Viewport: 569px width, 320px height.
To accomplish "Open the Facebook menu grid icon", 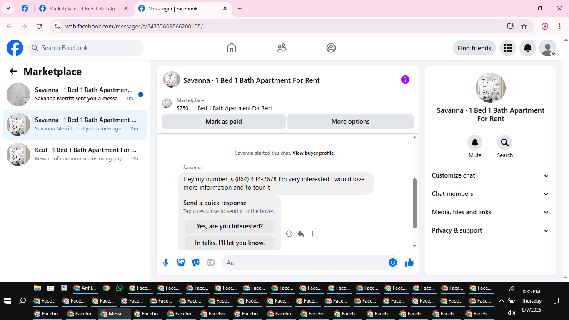I will tap(508, 48).
